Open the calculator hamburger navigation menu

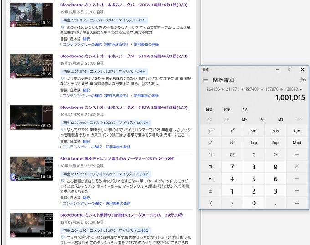pos(206,81)
